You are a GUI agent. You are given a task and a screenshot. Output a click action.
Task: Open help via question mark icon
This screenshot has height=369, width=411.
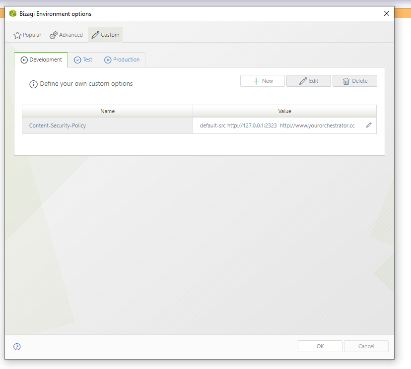[17, 347]
